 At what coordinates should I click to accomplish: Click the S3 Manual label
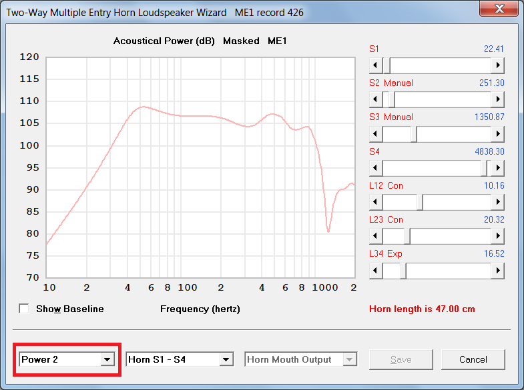pyautogui.click(x=391, y=117)
